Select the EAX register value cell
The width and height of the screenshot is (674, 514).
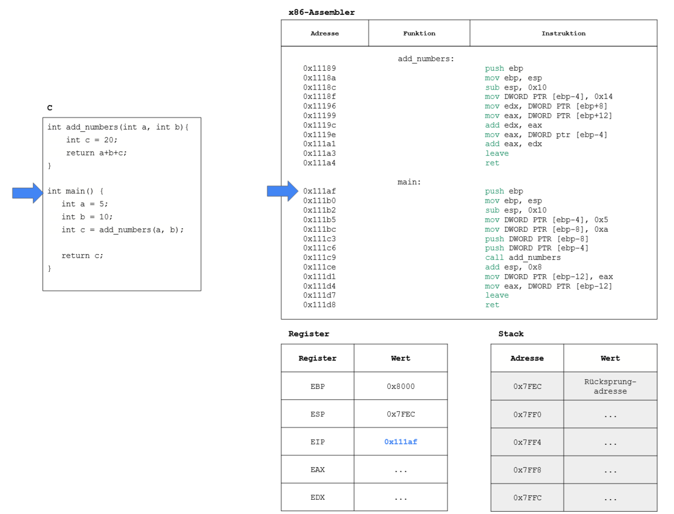pyautogui.click(x=400, y=469)
